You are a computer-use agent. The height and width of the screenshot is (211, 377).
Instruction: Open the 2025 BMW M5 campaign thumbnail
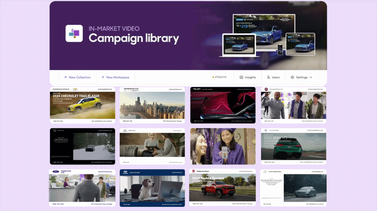tap(294, 146)
